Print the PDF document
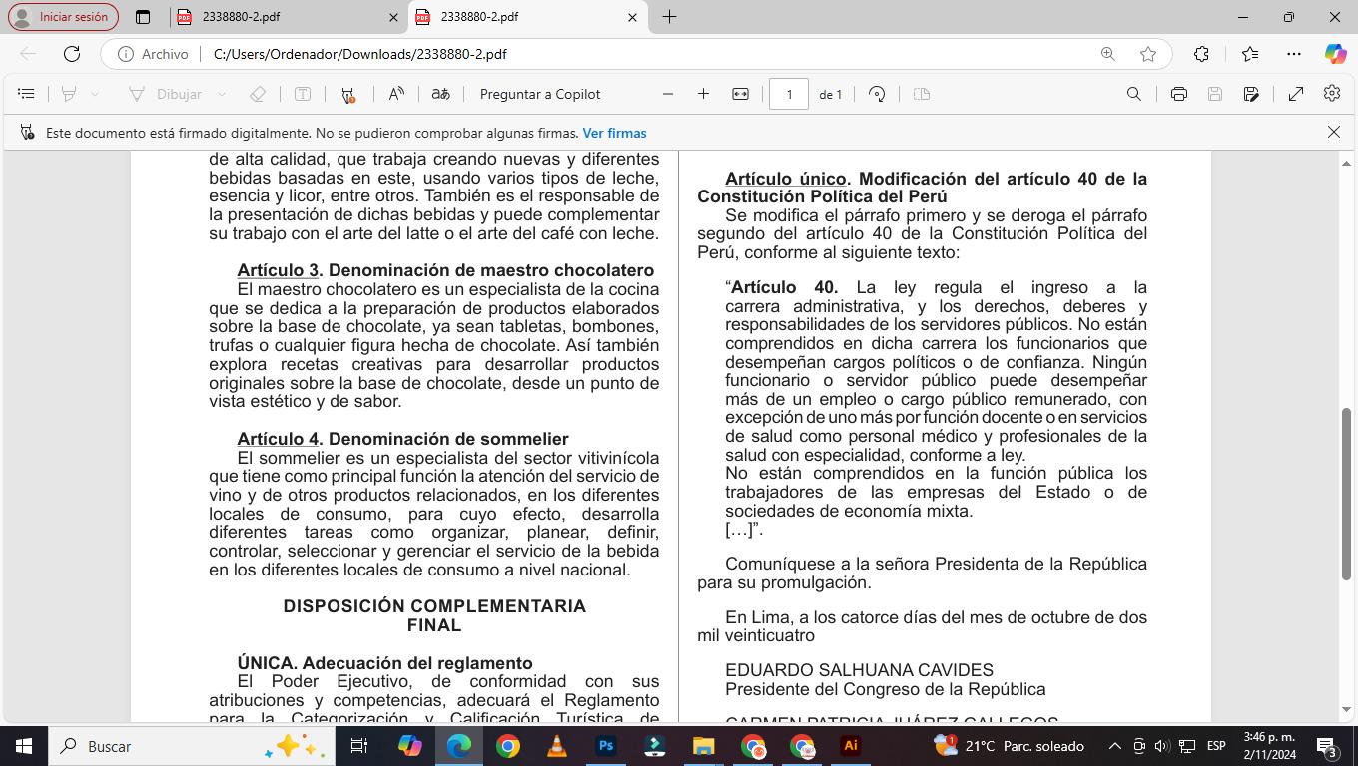 (x=1179, y=94)
